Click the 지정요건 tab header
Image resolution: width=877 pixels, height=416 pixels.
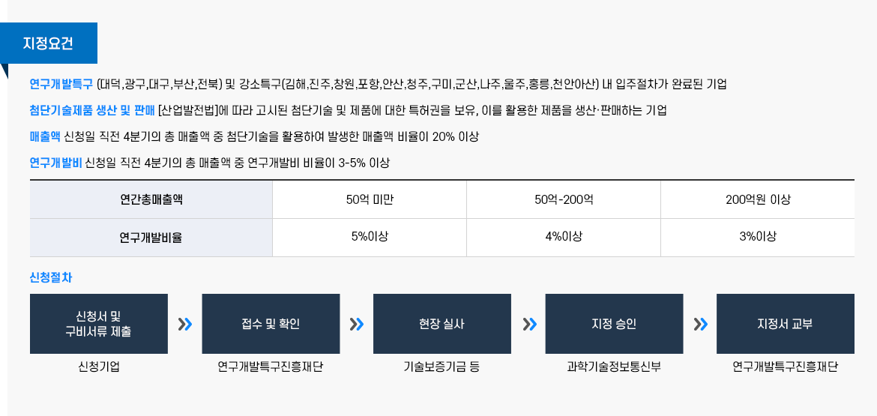49,43
